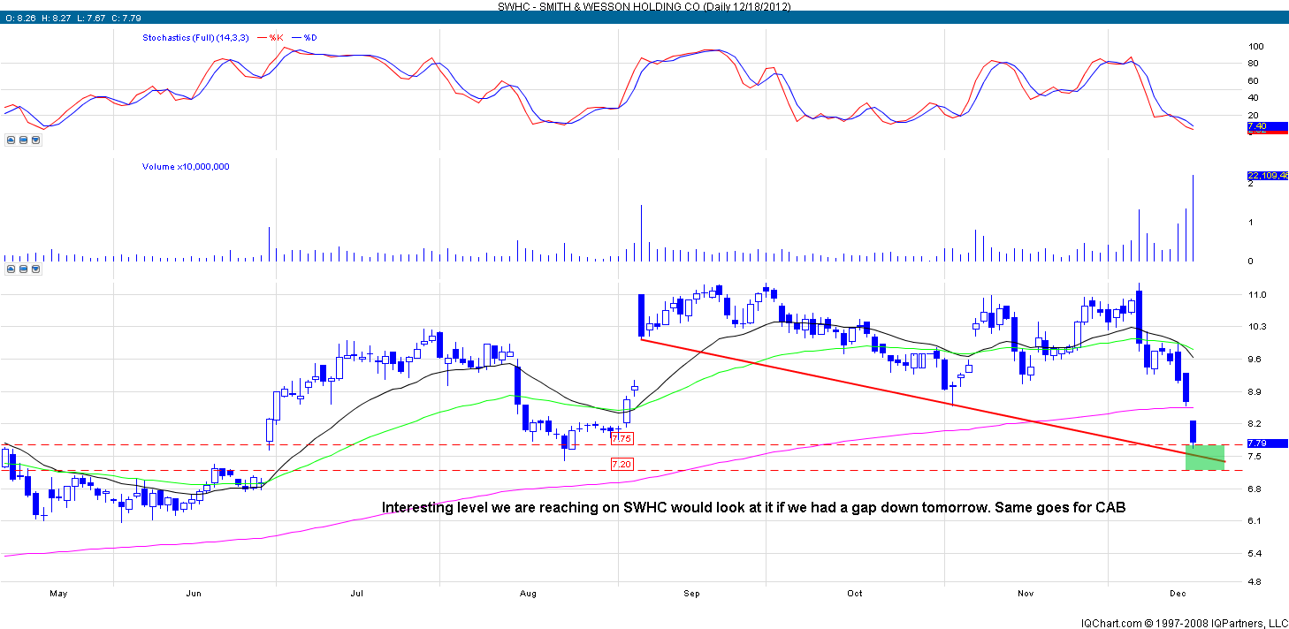Viewport: 1289px width, 629px height.
Task: Select the 7.75 price level tag
Action: [x=622, y=439]
